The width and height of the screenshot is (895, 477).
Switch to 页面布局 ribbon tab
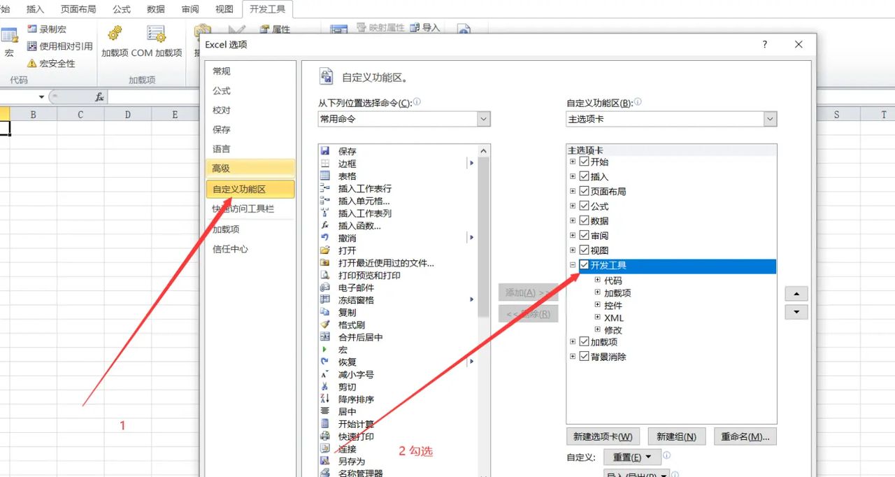coord(78,9)
